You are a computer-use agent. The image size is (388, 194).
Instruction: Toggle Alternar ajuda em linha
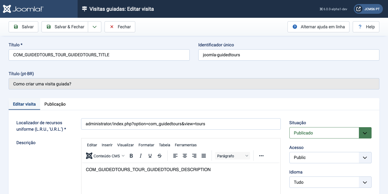coord(318,27)
